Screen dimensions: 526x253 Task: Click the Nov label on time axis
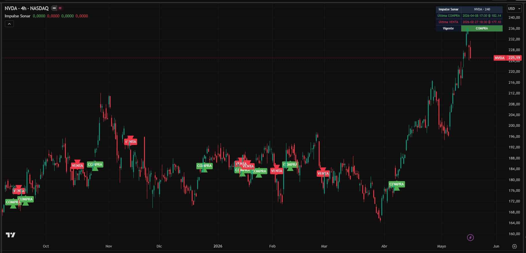pyautogui.click(x=109, y=246)
